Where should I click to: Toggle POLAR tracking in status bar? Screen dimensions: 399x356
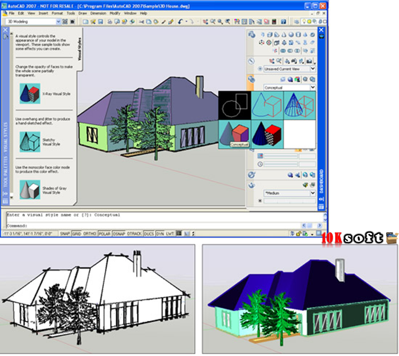click(x=104, y=234)
